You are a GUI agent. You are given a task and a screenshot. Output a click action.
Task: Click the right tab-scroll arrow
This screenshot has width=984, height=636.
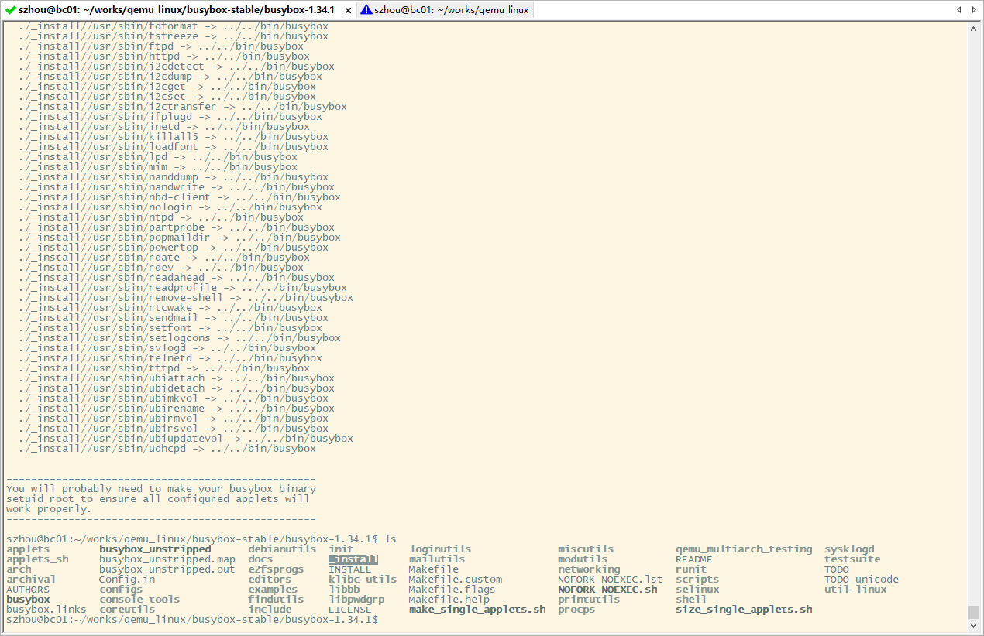[x=975, y=9]
